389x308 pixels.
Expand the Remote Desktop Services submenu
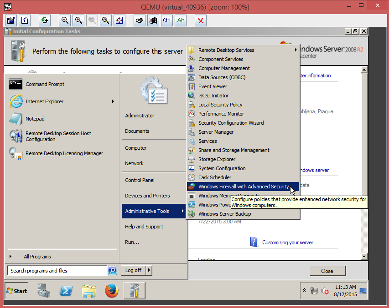pyautogui.click(x=243, y=50)
